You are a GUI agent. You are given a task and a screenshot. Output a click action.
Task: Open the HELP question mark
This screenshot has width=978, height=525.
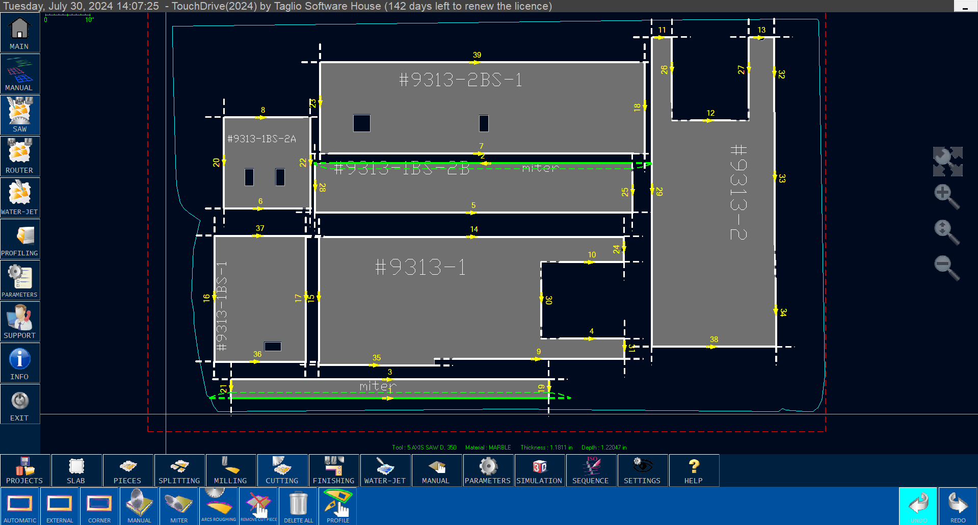[x=694, y=470]
